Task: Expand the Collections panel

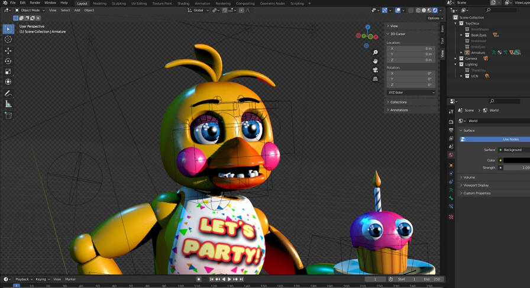Action: [x=398, y=102]
